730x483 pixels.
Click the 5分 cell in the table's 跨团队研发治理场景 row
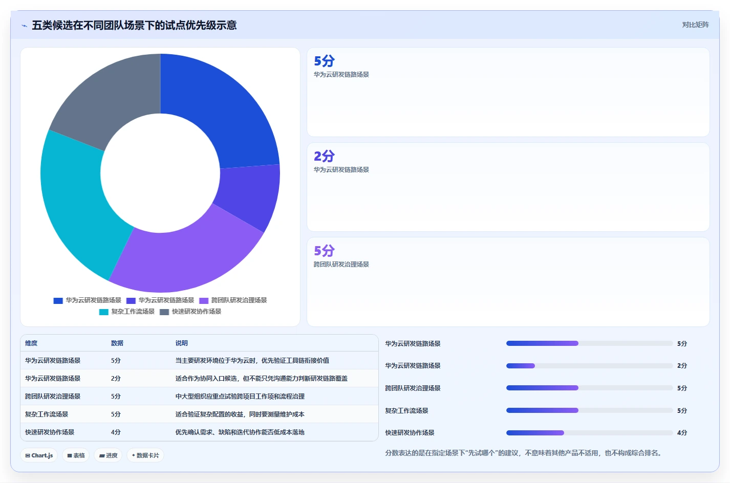pos(116,397)
